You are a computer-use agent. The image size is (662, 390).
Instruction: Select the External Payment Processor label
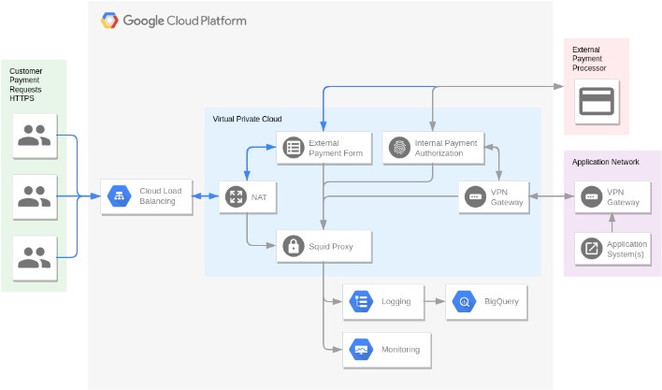tap(589, 59)
